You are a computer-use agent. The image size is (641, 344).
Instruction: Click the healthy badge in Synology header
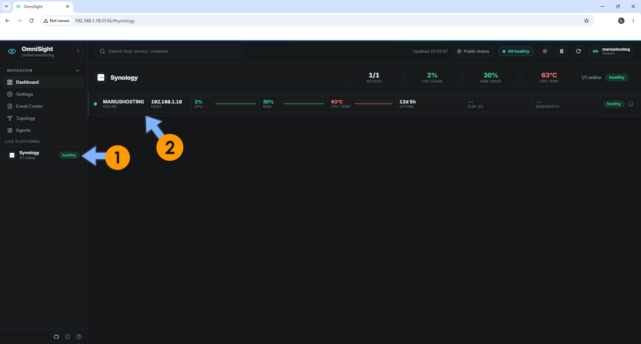(x=617, y=77)
